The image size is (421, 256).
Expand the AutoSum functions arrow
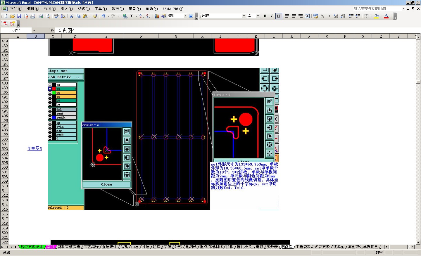137,16
